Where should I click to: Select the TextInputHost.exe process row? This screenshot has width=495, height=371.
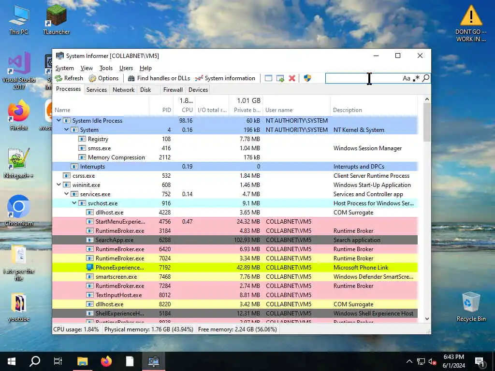(235, 295)
